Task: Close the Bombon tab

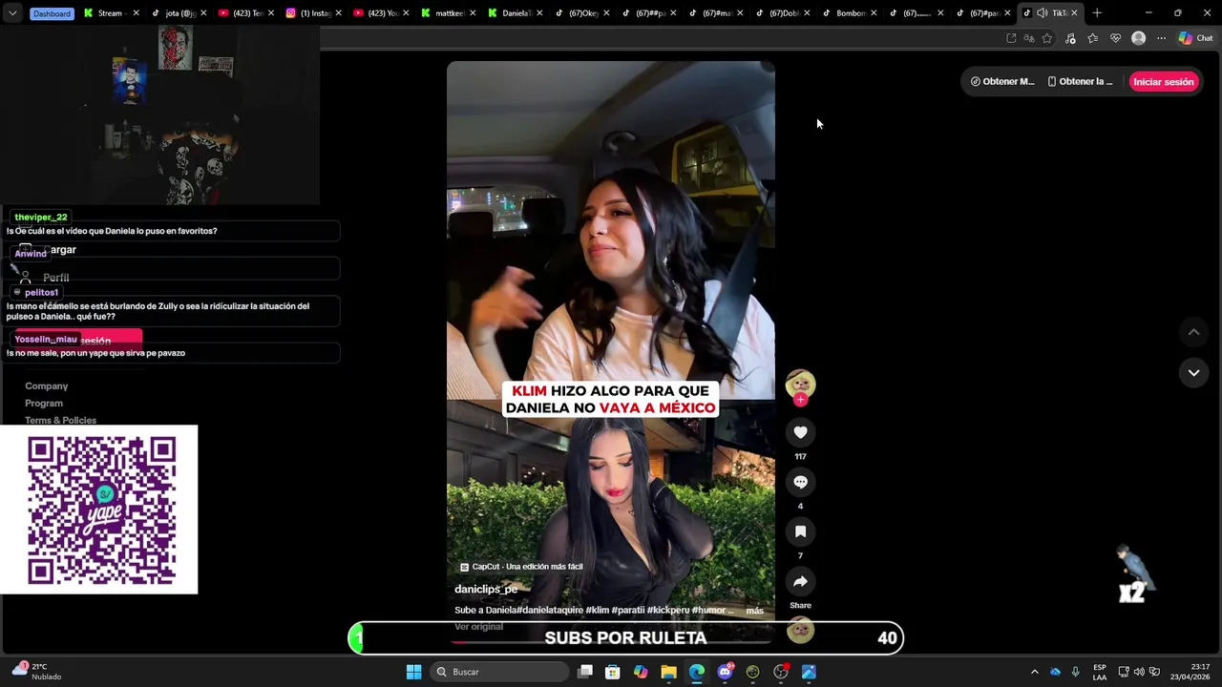Action: [874, 13]
